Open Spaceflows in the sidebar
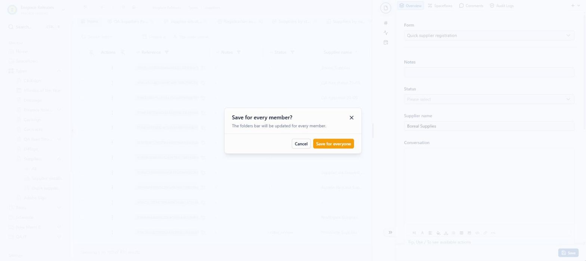Screen dimensions: 586x261 pos(27,61)
